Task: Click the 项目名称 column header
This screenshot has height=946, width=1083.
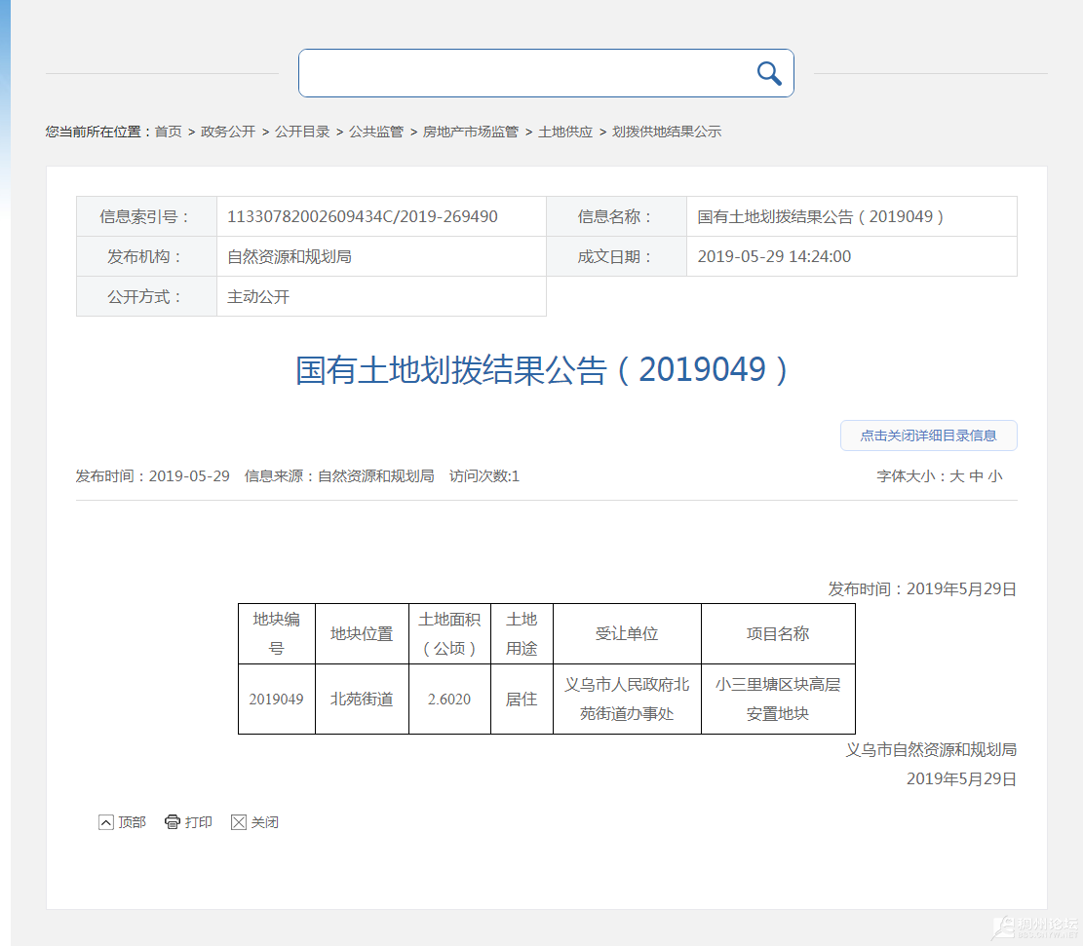Action: 779,634
